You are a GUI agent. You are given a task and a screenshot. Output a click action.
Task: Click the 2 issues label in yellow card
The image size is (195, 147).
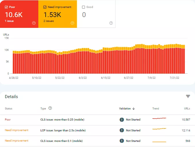pos(49,21)
